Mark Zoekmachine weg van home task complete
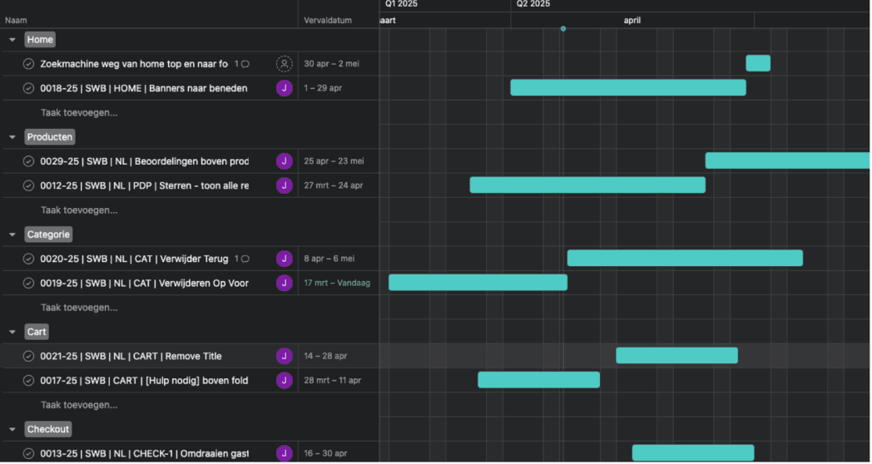This screenshot has height=464, width=872. [x=28, y=64]
